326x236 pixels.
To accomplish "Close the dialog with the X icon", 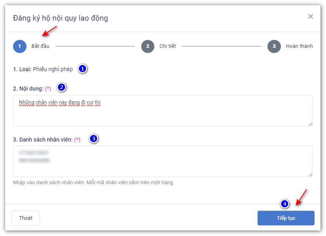I will 311,17.
